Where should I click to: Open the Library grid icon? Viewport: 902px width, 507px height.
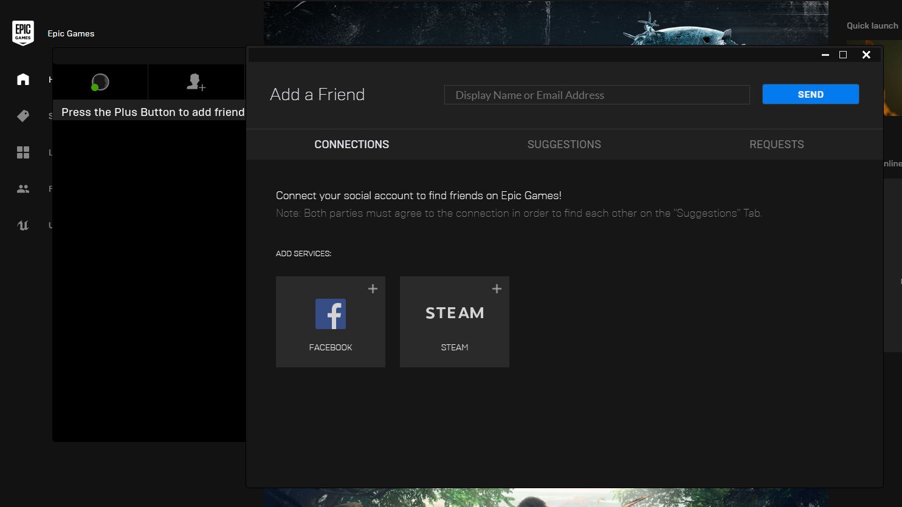click(23, 152)
